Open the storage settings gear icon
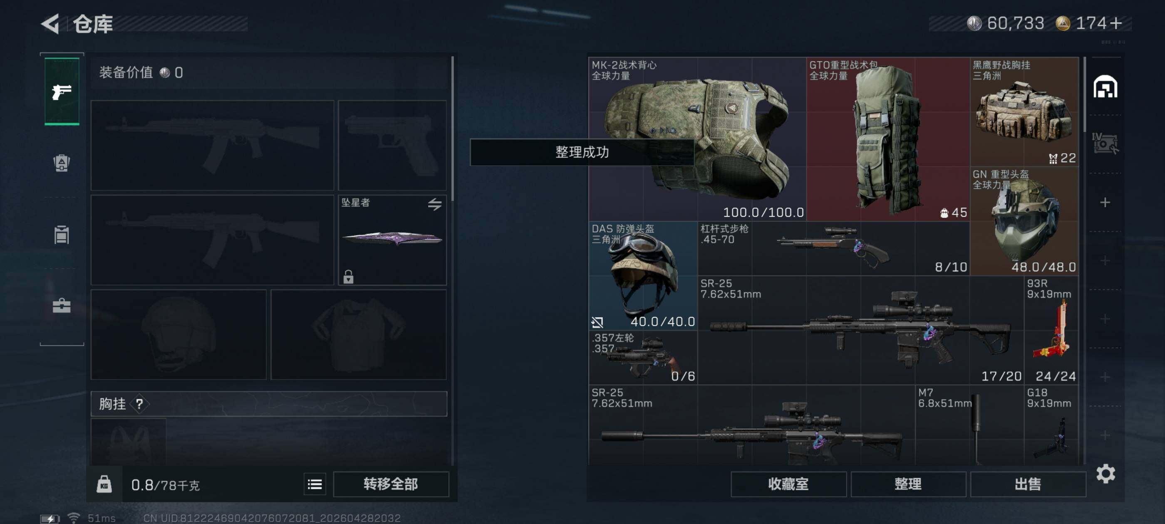1165x524 pixels. point(1106,474)
